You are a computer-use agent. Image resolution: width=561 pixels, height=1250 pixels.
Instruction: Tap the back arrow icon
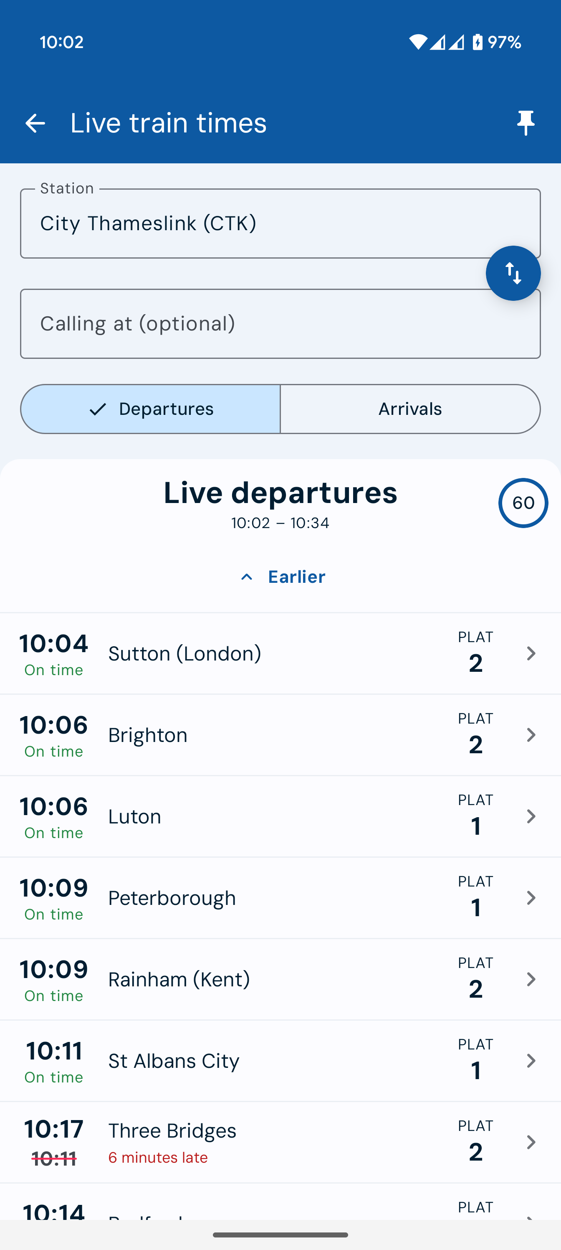pos(35,123)
